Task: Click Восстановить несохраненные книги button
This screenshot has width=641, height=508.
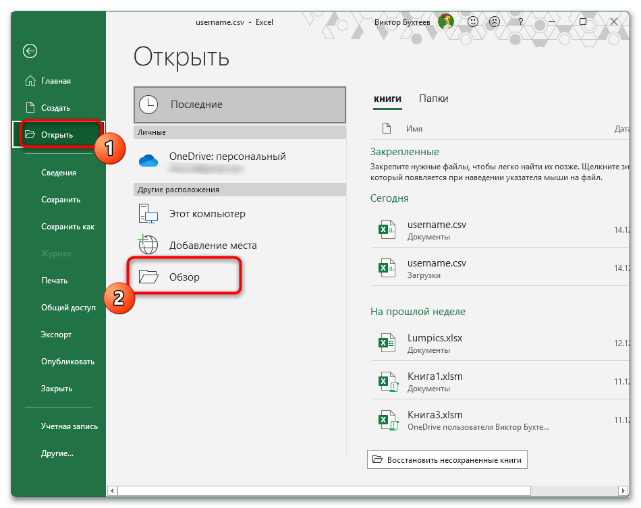Action: pos(447,460)
